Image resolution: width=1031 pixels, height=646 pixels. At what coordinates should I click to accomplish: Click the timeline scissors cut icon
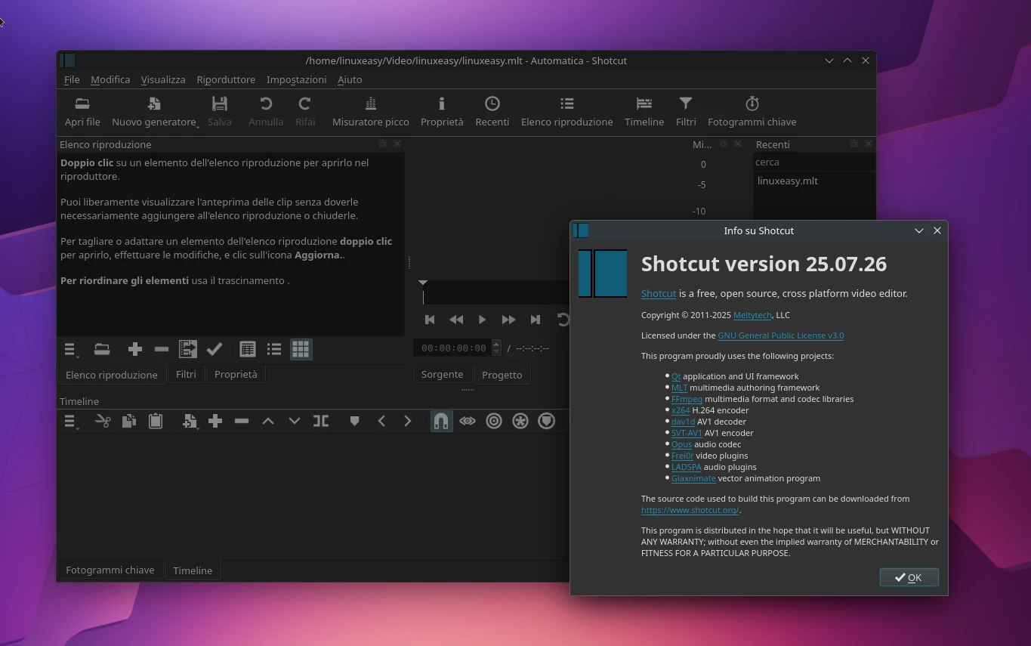point(103,422)
